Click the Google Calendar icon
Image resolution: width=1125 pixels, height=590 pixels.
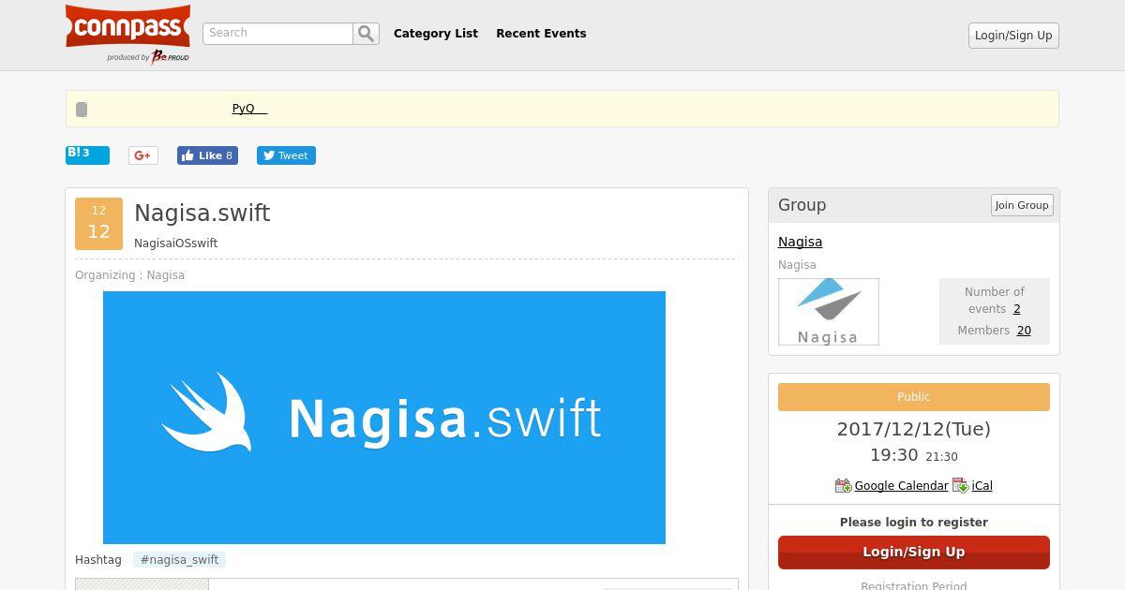(843, 485)
